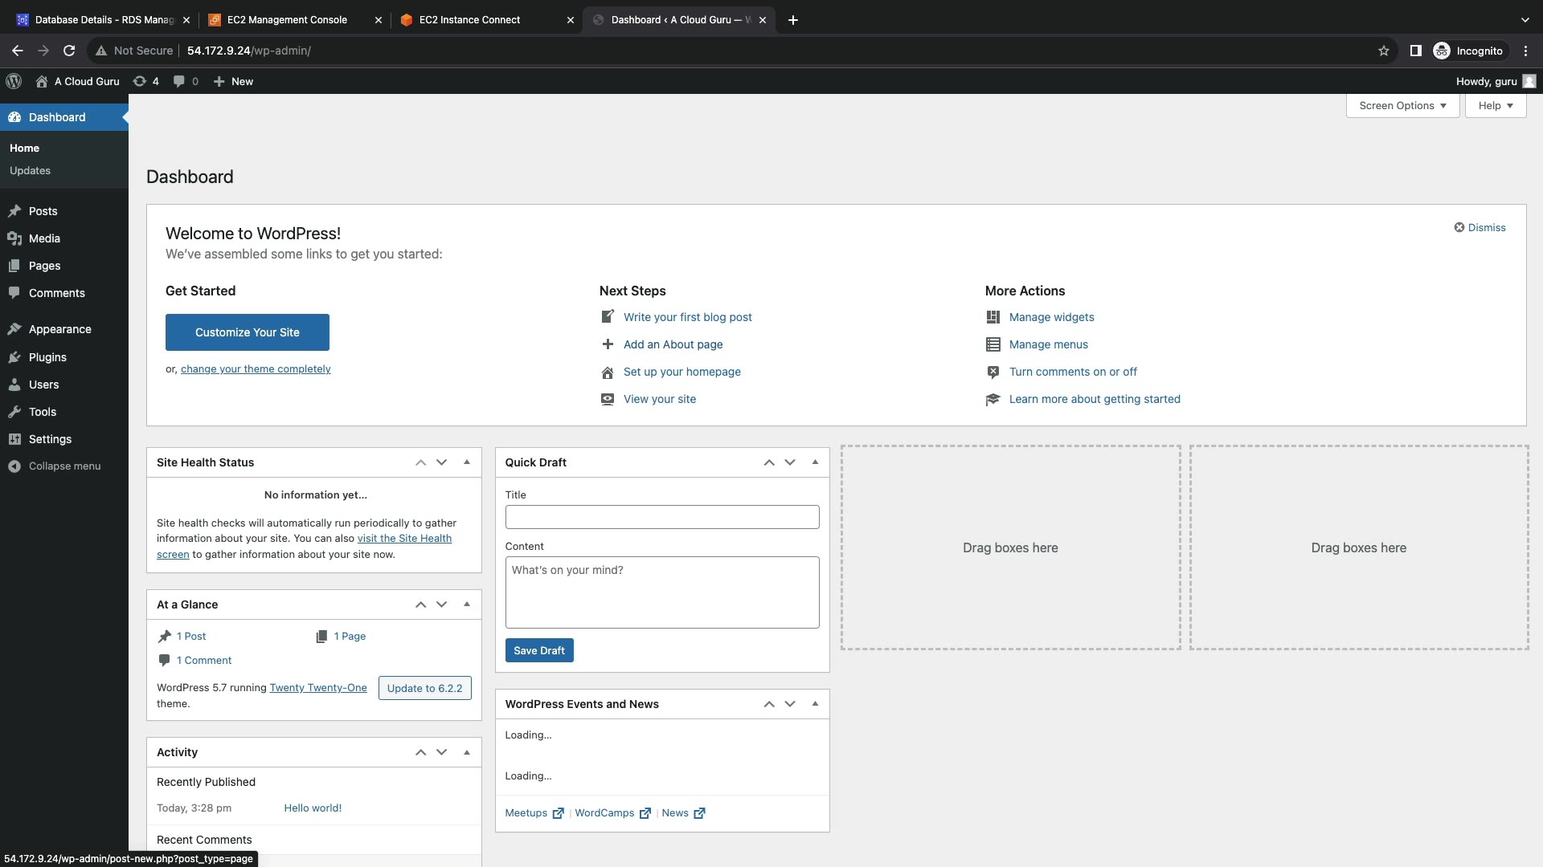Image resolution: width=1543 pixels, height=867 pixels.
Task: Toggle the Site Health Status panel
Action: pos(467,462)
